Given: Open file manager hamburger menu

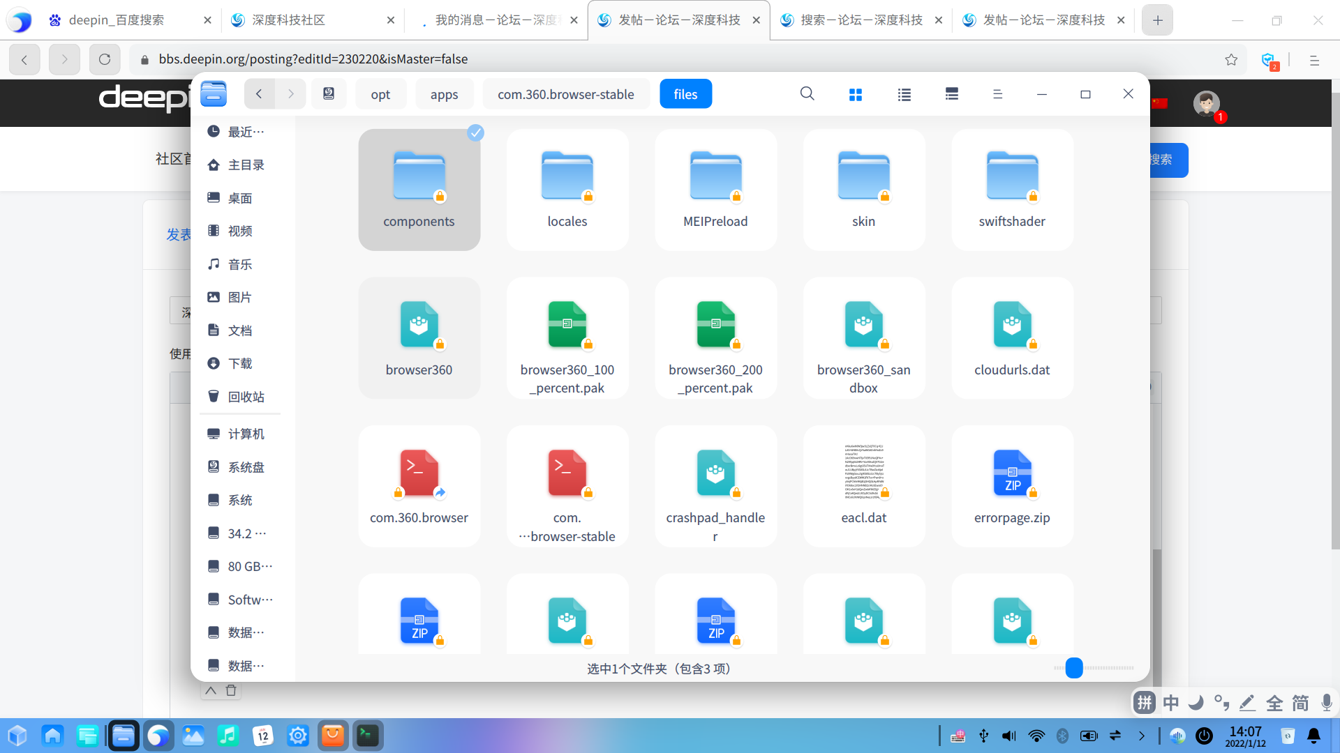Looking at the screenshot, I should 997,94.
